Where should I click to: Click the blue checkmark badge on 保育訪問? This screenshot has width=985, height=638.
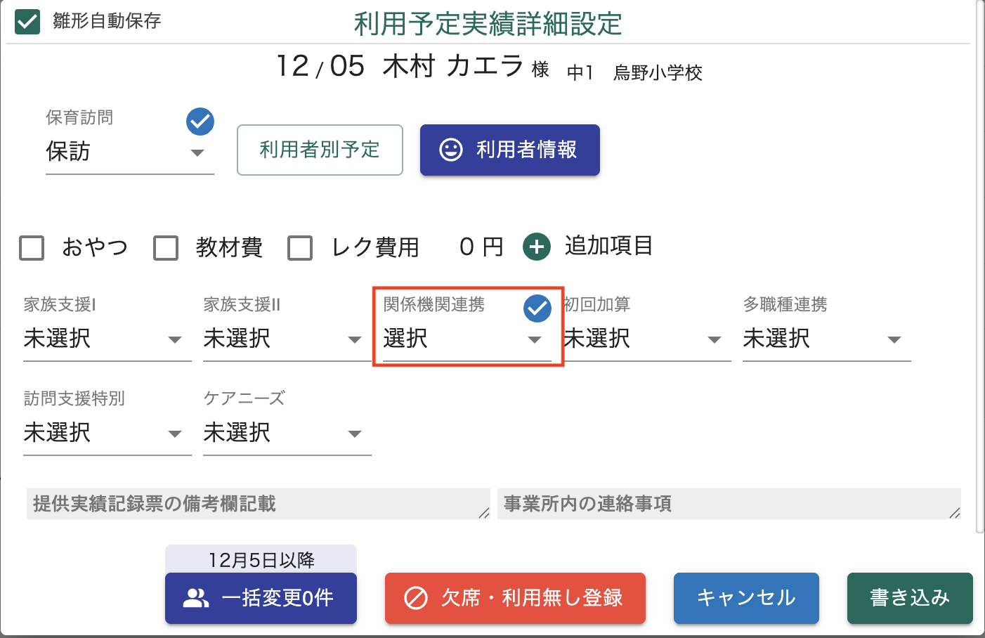[200, 122]
